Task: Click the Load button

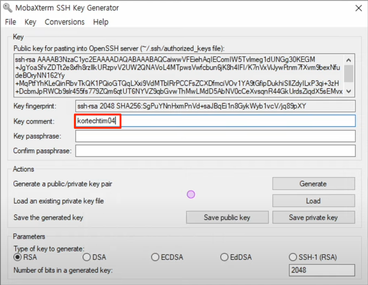Action: pos(314,200)
